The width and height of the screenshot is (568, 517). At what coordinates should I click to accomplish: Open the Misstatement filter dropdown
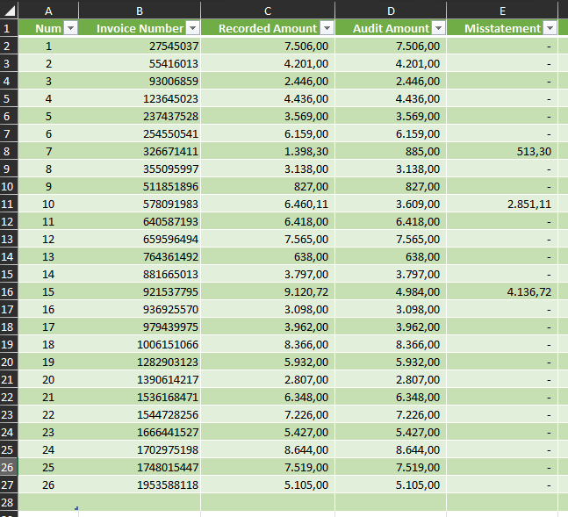pyautogui.click(x=550, y=28)
